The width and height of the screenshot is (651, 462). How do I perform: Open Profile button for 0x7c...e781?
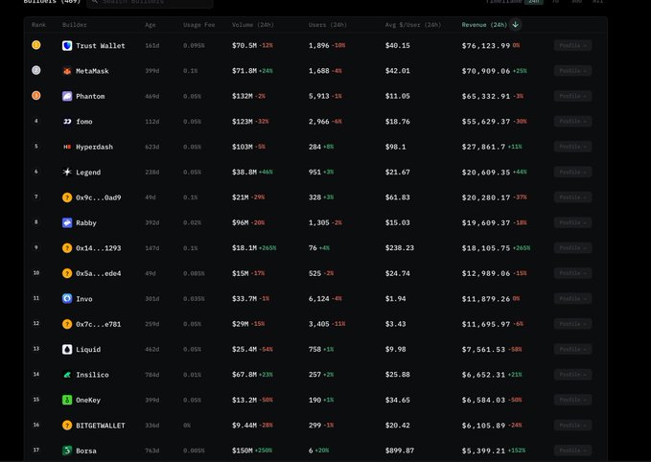tap(572, 324)
